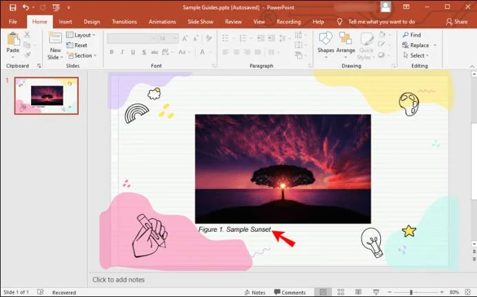Click the Font Color A icon

(x=202, y=52)
